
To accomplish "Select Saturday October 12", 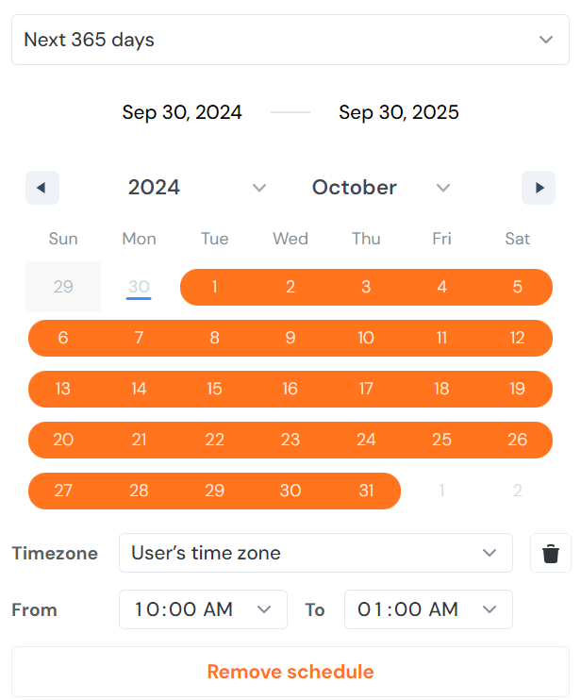I will click(x=517, y=338).
